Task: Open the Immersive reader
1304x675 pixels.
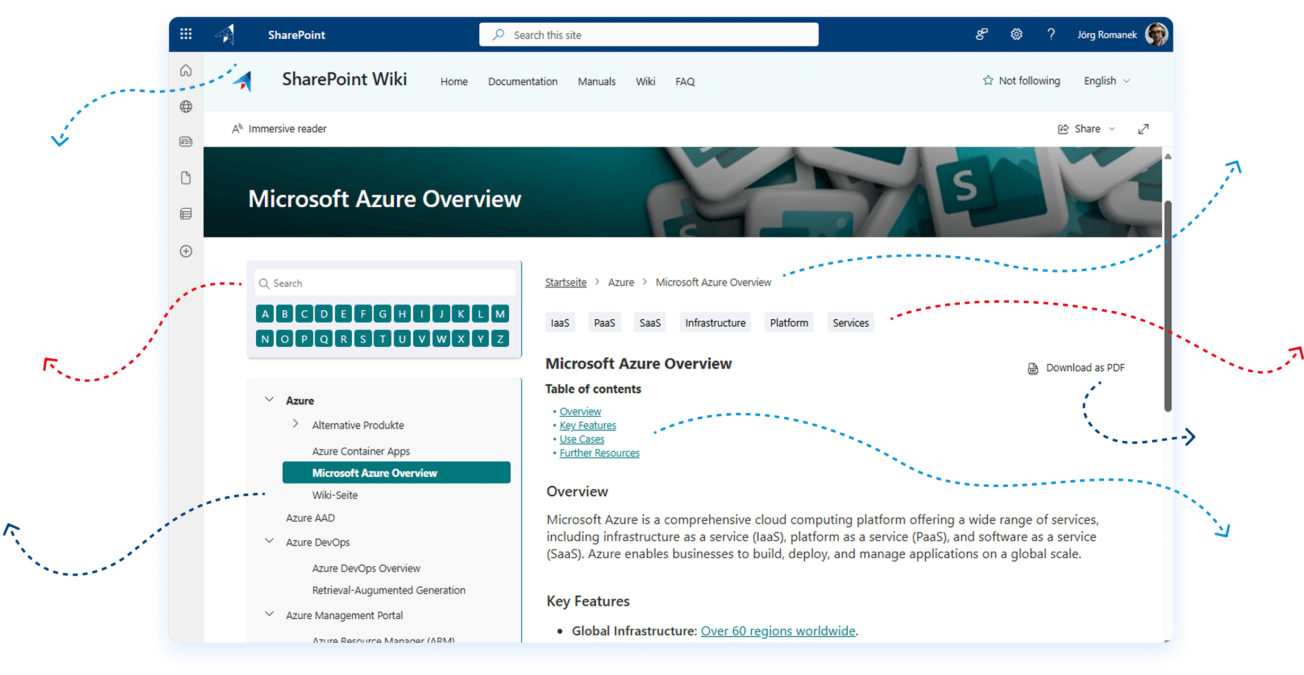Action: click(x=279, y=129)
